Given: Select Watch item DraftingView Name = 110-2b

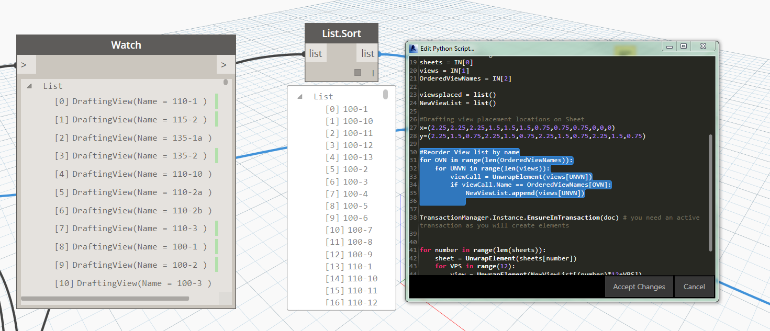Looking at the screenshot, I should pyautogui.click(x=133, y=211).
